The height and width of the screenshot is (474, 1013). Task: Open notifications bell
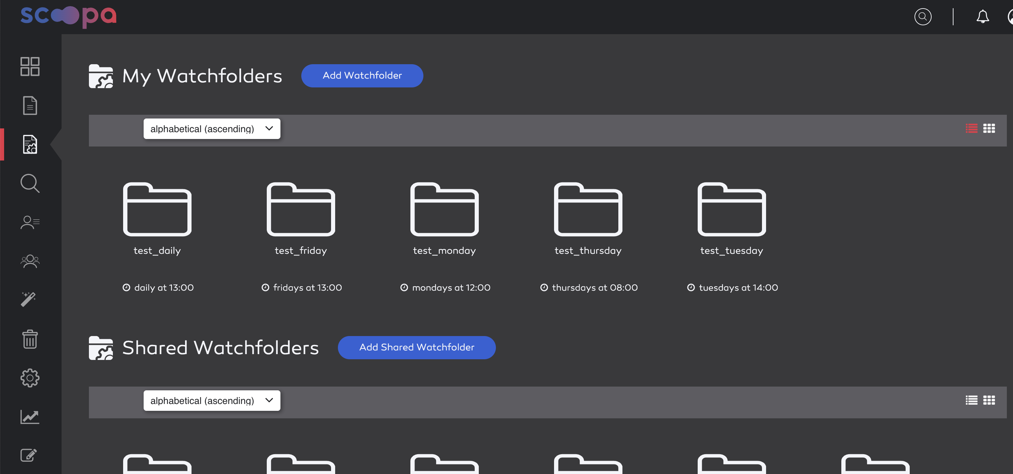click(983, 16)
